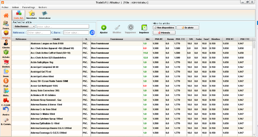
Task: Select row Aderma Exomega Baume D.E.F.I 200ml
Action: (x=132, y=128)
